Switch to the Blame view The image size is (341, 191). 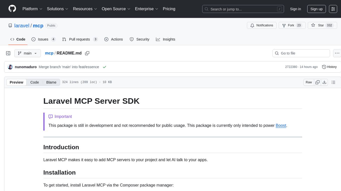click(51, 82)
